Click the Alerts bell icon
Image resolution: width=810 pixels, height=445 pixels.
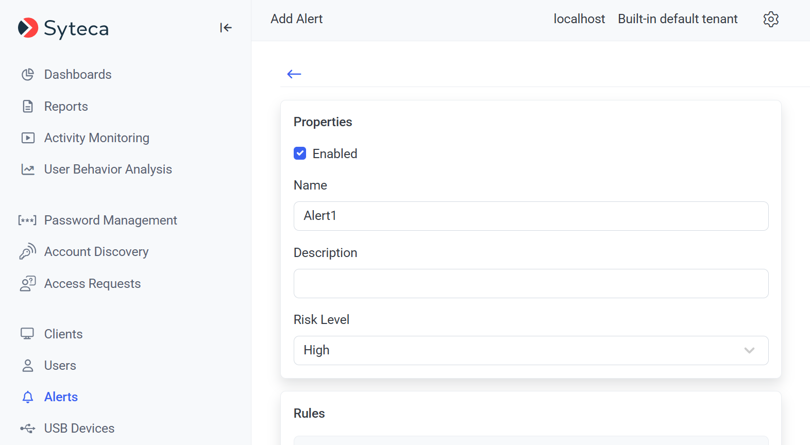(x=28, y=397)
